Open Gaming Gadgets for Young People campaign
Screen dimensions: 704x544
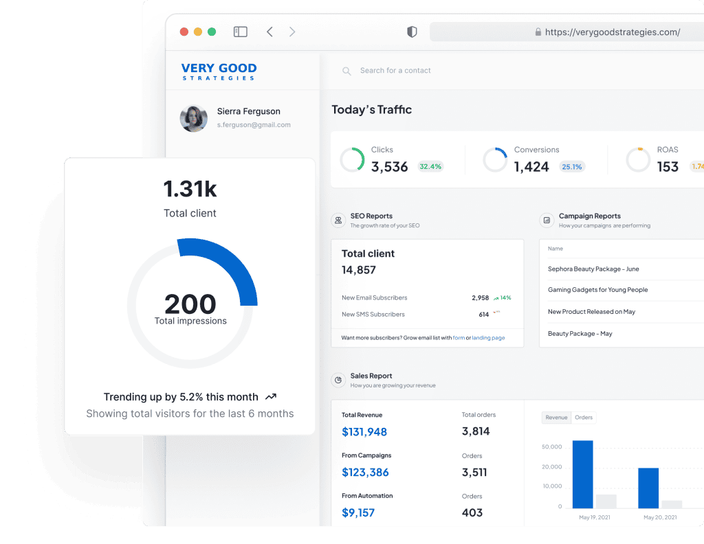click(597, 290)
